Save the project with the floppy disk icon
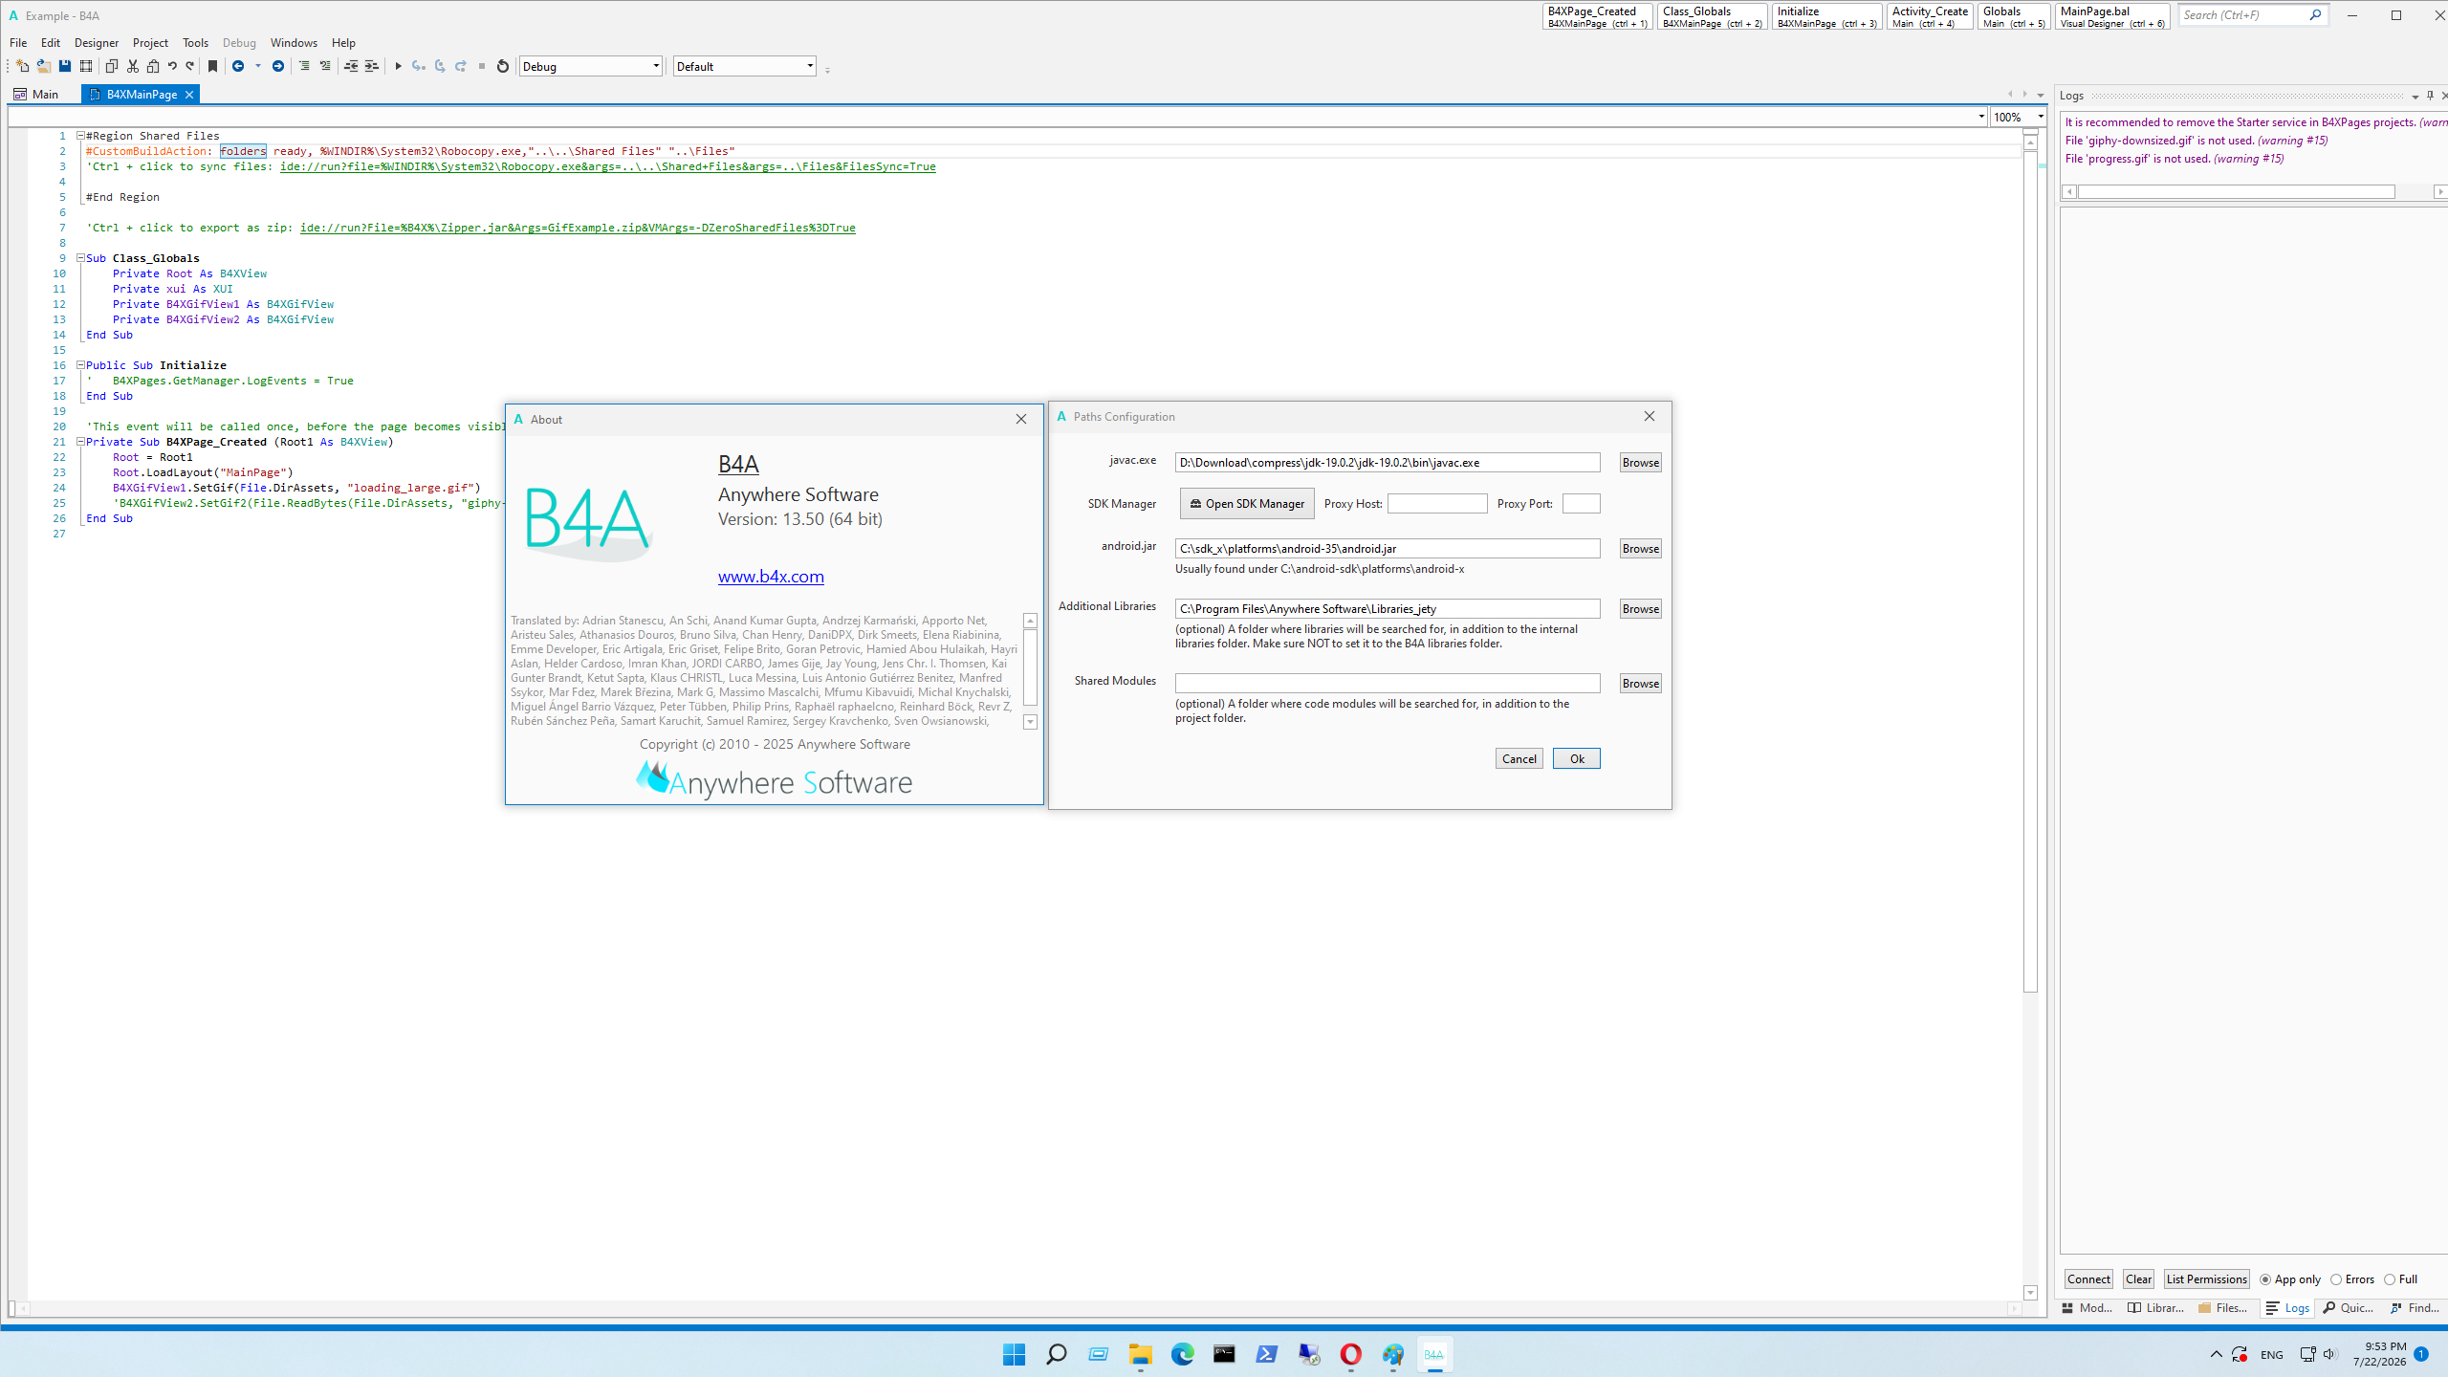 pos(64,66)
